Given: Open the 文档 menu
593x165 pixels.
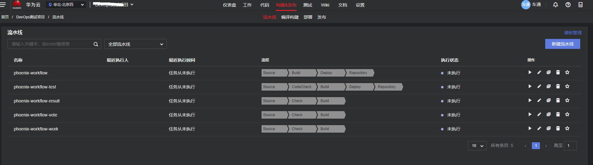Looking at the screenshot, I should 343,5.
